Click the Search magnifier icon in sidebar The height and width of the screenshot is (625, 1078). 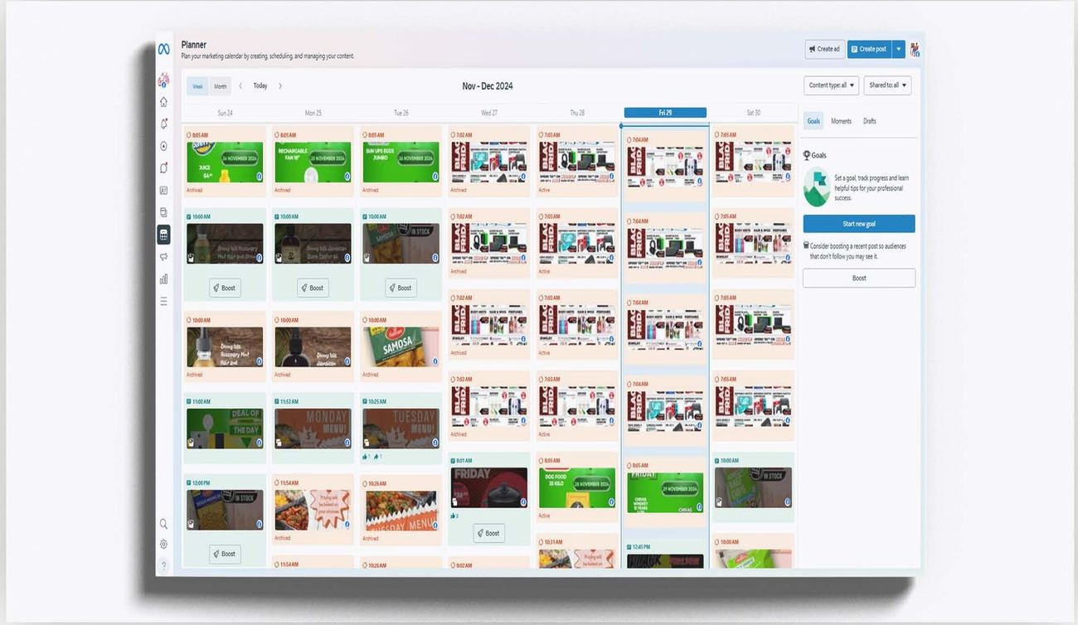[x=163, y=524]
